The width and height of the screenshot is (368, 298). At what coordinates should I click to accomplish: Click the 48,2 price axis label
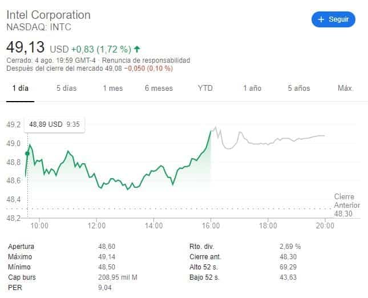pos(14,218)
